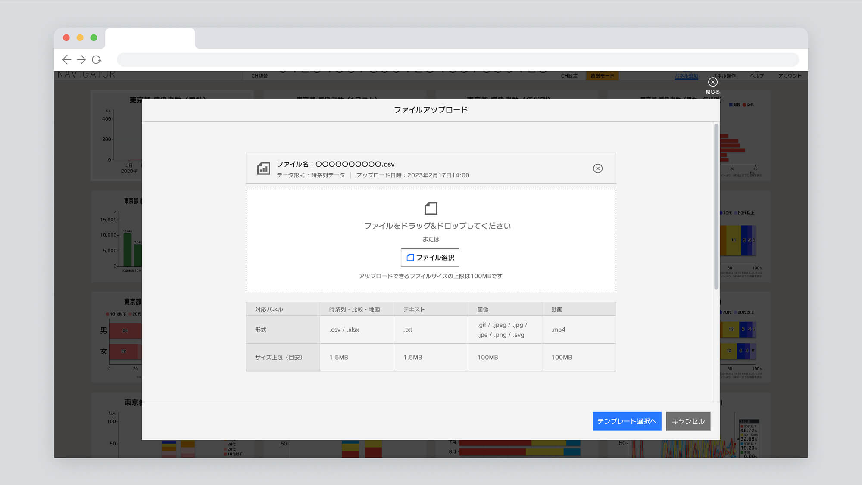Focus the browser address bar
The image size is (862, 485).
[458, 60]
